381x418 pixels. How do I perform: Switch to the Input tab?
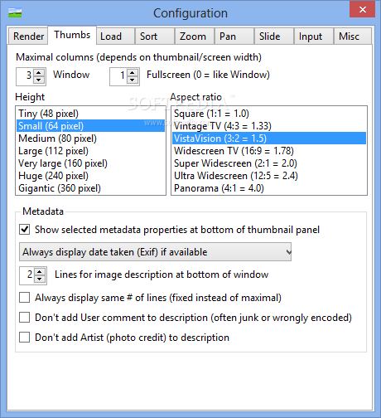[314, 36]
